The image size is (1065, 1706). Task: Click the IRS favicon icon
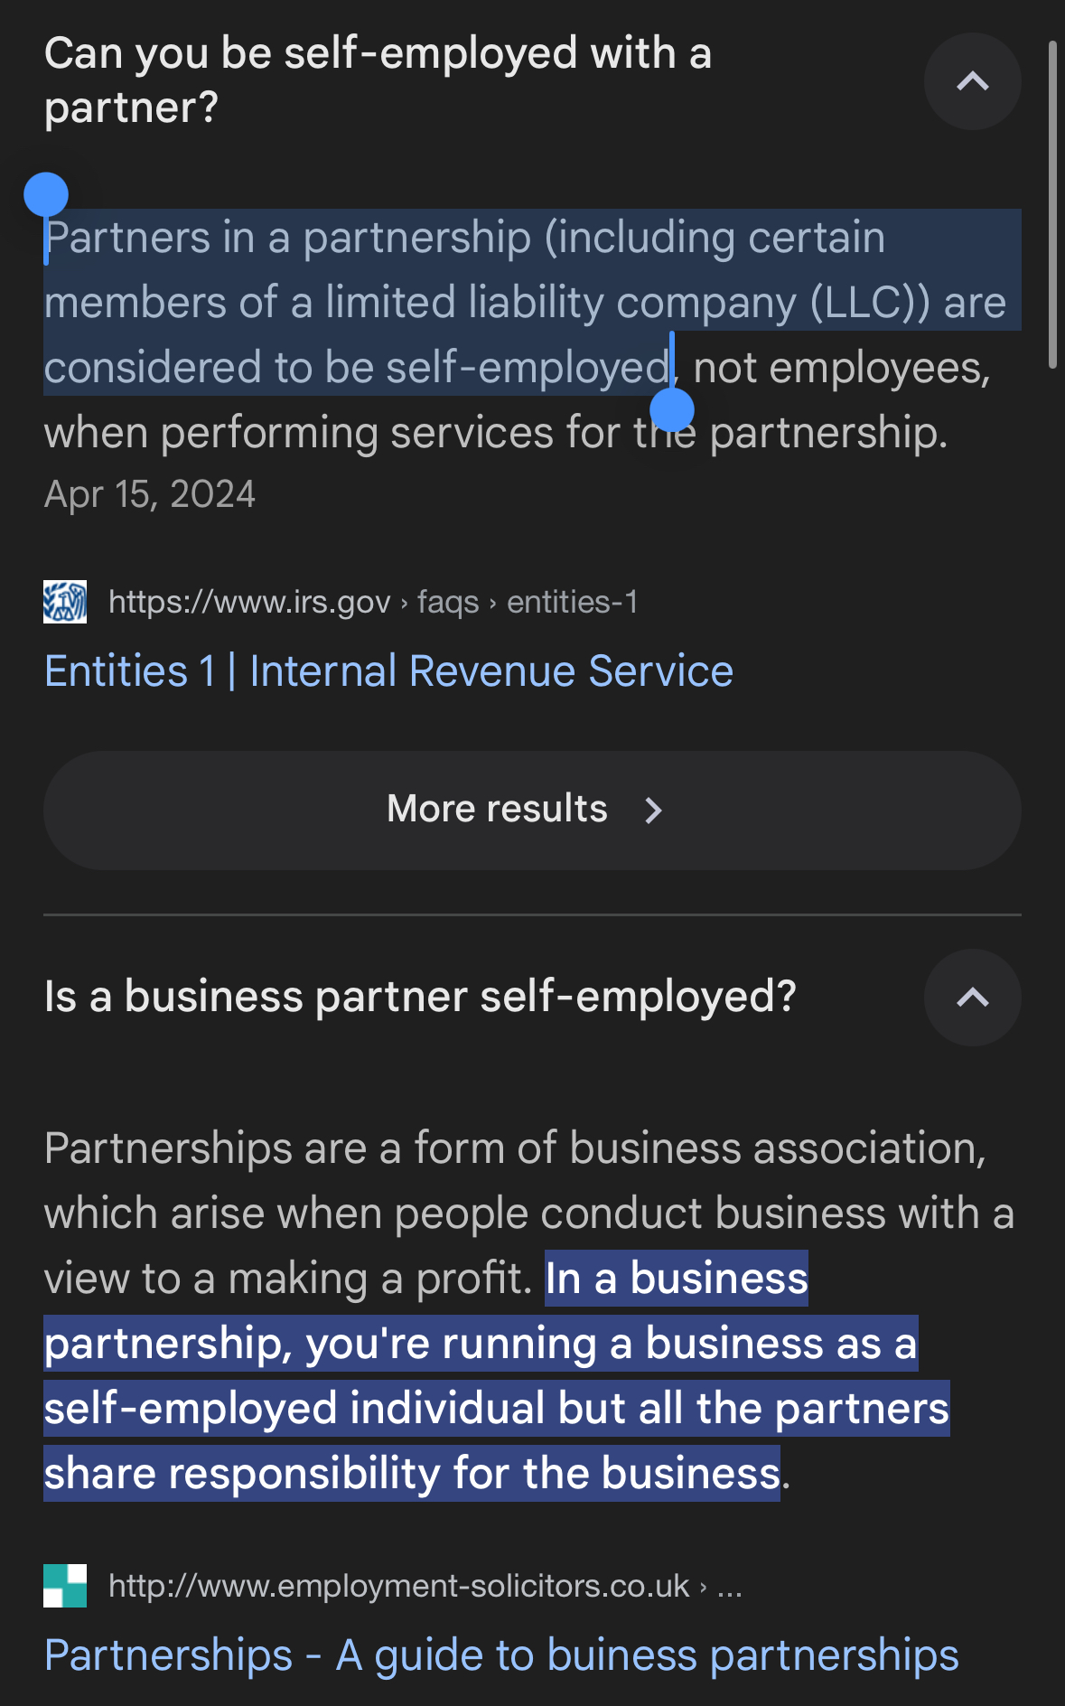[x=65, y=602]
